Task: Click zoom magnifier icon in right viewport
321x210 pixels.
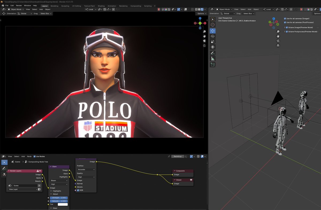Action: coord(278,32)
